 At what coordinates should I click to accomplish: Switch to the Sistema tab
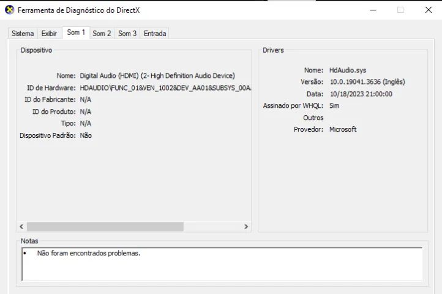pos(23,33)
